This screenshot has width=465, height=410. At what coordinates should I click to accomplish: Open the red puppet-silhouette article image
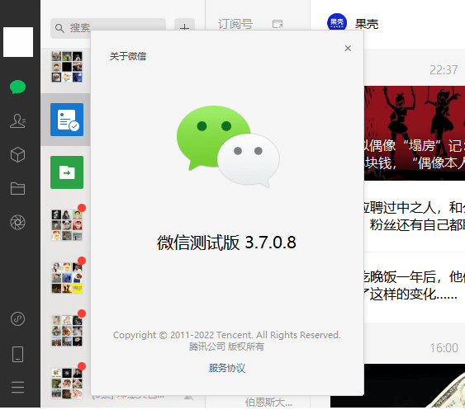point(415,133)
